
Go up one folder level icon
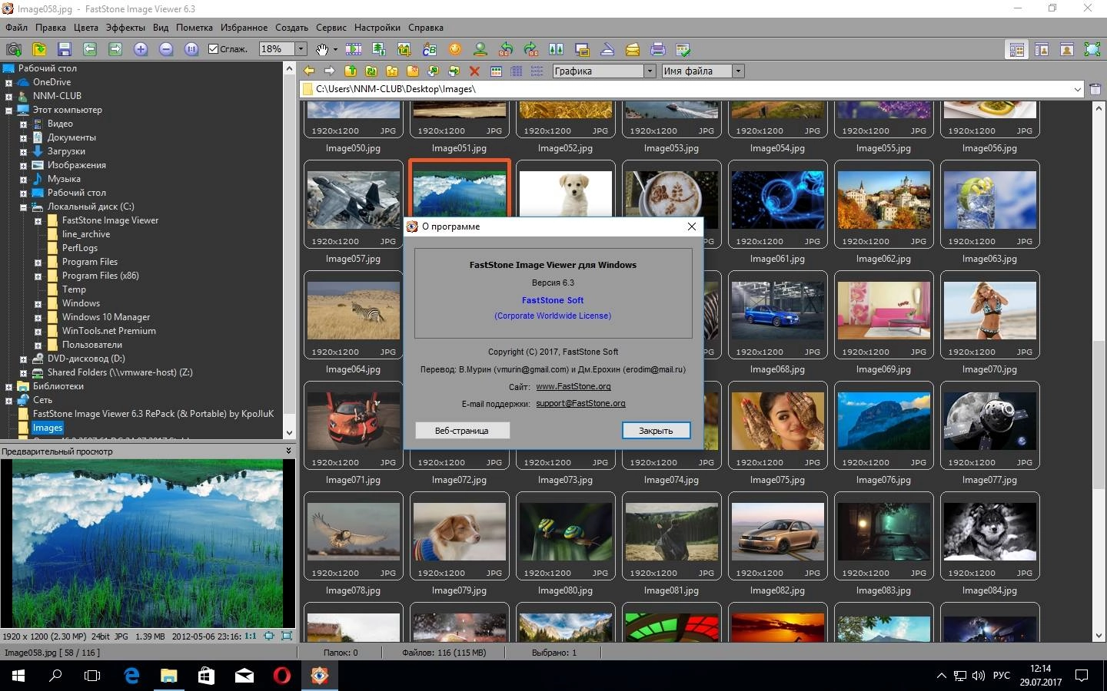coord(351,71)
